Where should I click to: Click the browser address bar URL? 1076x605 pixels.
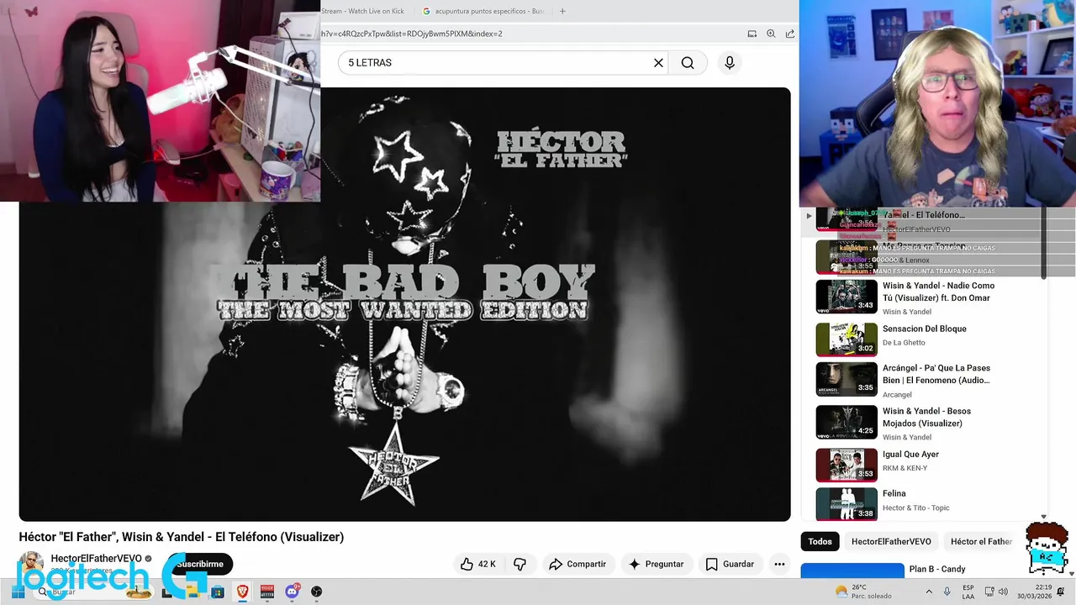412,34
